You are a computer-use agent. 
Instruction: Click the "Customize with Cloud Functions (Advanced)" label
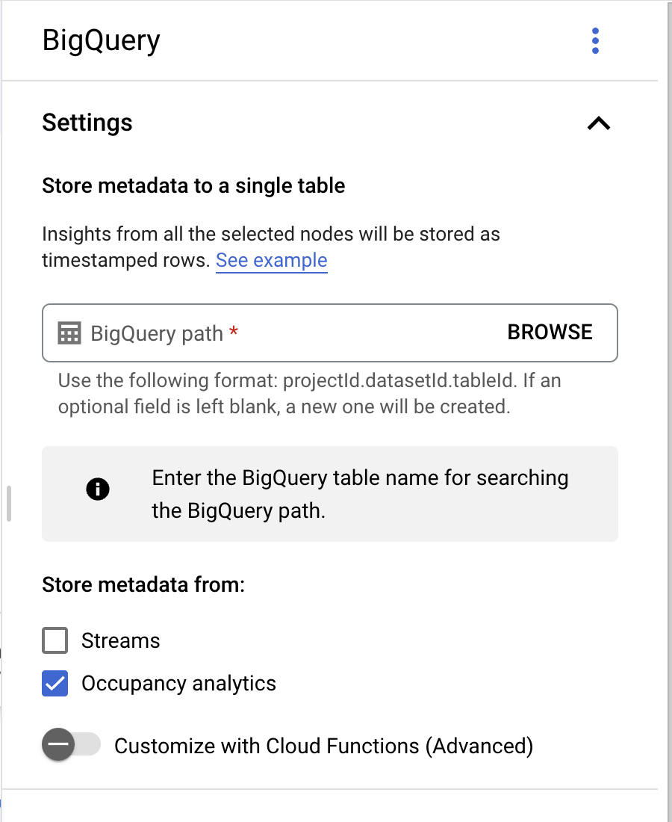pos(323,746)
